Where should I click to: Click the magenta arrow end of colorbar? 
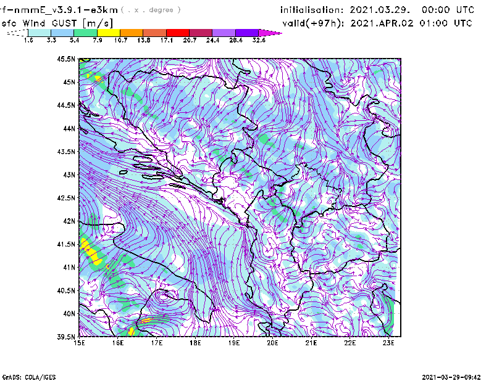coord(270,33)
